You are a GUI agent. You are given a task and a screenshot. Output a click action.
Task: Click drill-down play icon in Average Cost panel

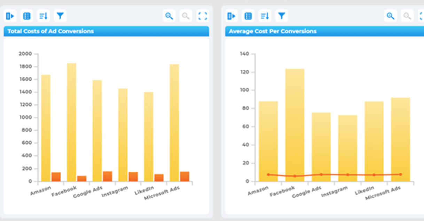[231, 16]
